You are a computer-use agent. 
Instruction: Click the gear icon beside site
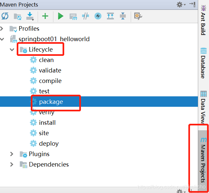33,133
